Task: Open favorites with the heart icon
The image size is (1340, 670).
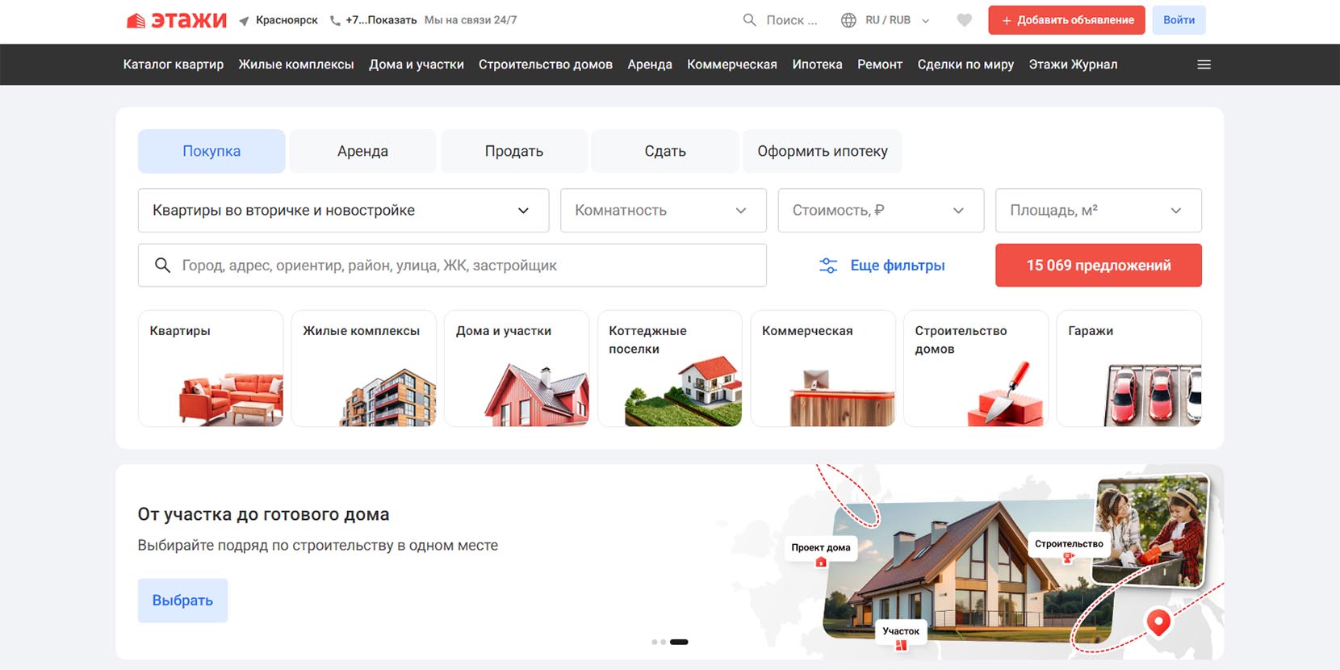Action: click(964, 20)
